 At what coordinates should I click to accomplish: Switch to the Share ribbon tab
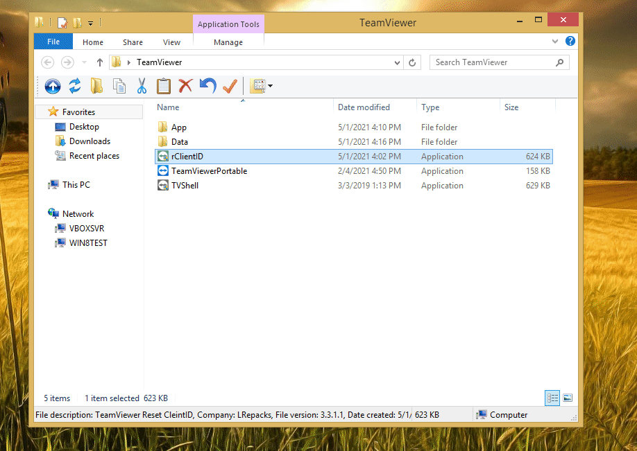point(133,42)
